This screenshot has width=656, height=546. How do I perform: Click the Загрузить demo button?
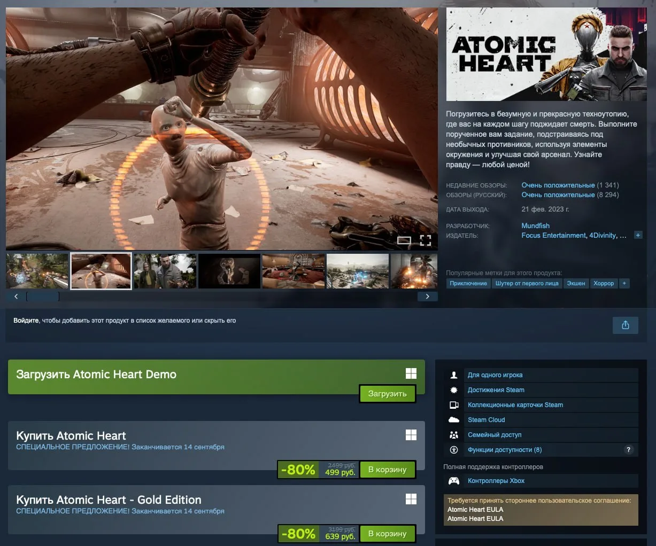point(387,394)
